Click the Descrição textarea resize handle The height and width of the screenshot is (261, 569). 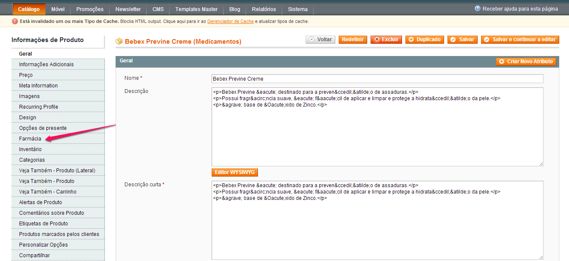(541, 164)
